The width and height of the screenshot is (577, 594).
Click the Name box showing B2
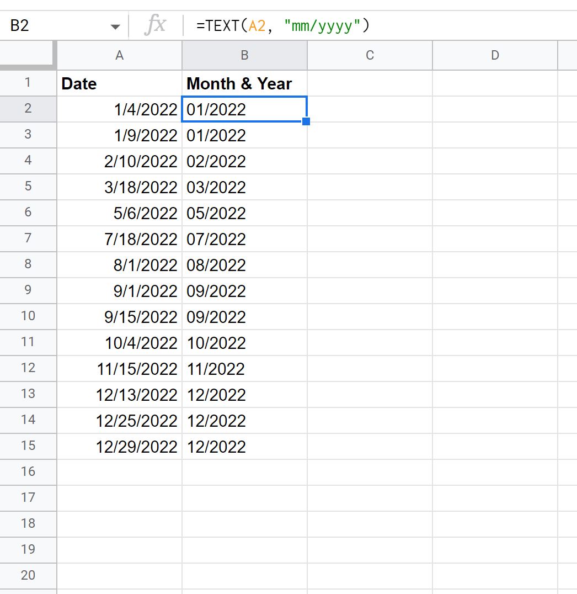[63, 26]
